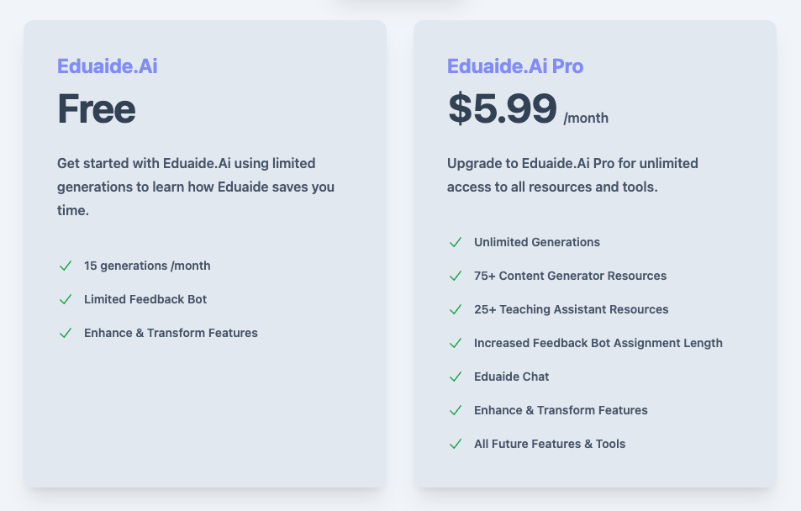Click the Eduaide.Ai Pro plan title
The width and height of the screenshot is (801, 511).
[514, 66]
